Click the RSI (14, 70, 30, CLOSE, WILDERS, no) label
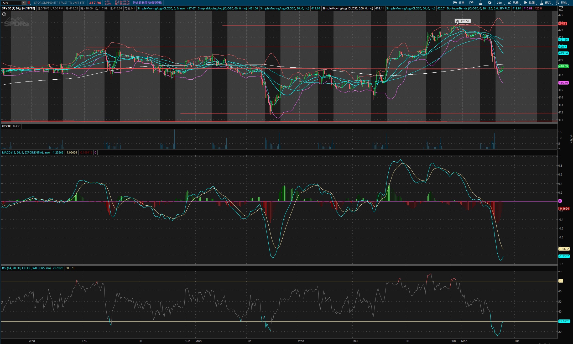573x344 pixels. pyautogui.click(x=26, y=268)
